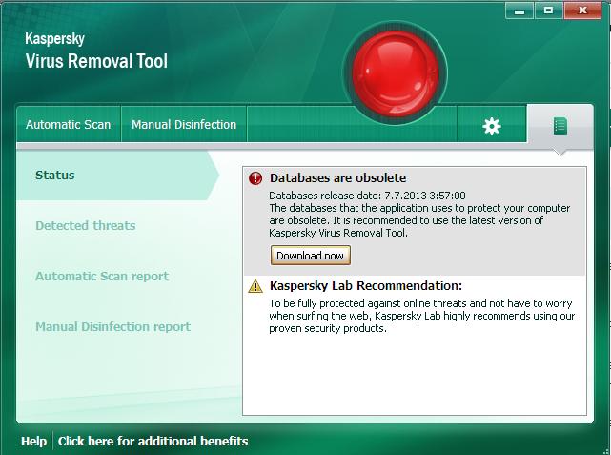Switch to the Manual Disinfection tab
611x455 pixels.
click(184, 124)
